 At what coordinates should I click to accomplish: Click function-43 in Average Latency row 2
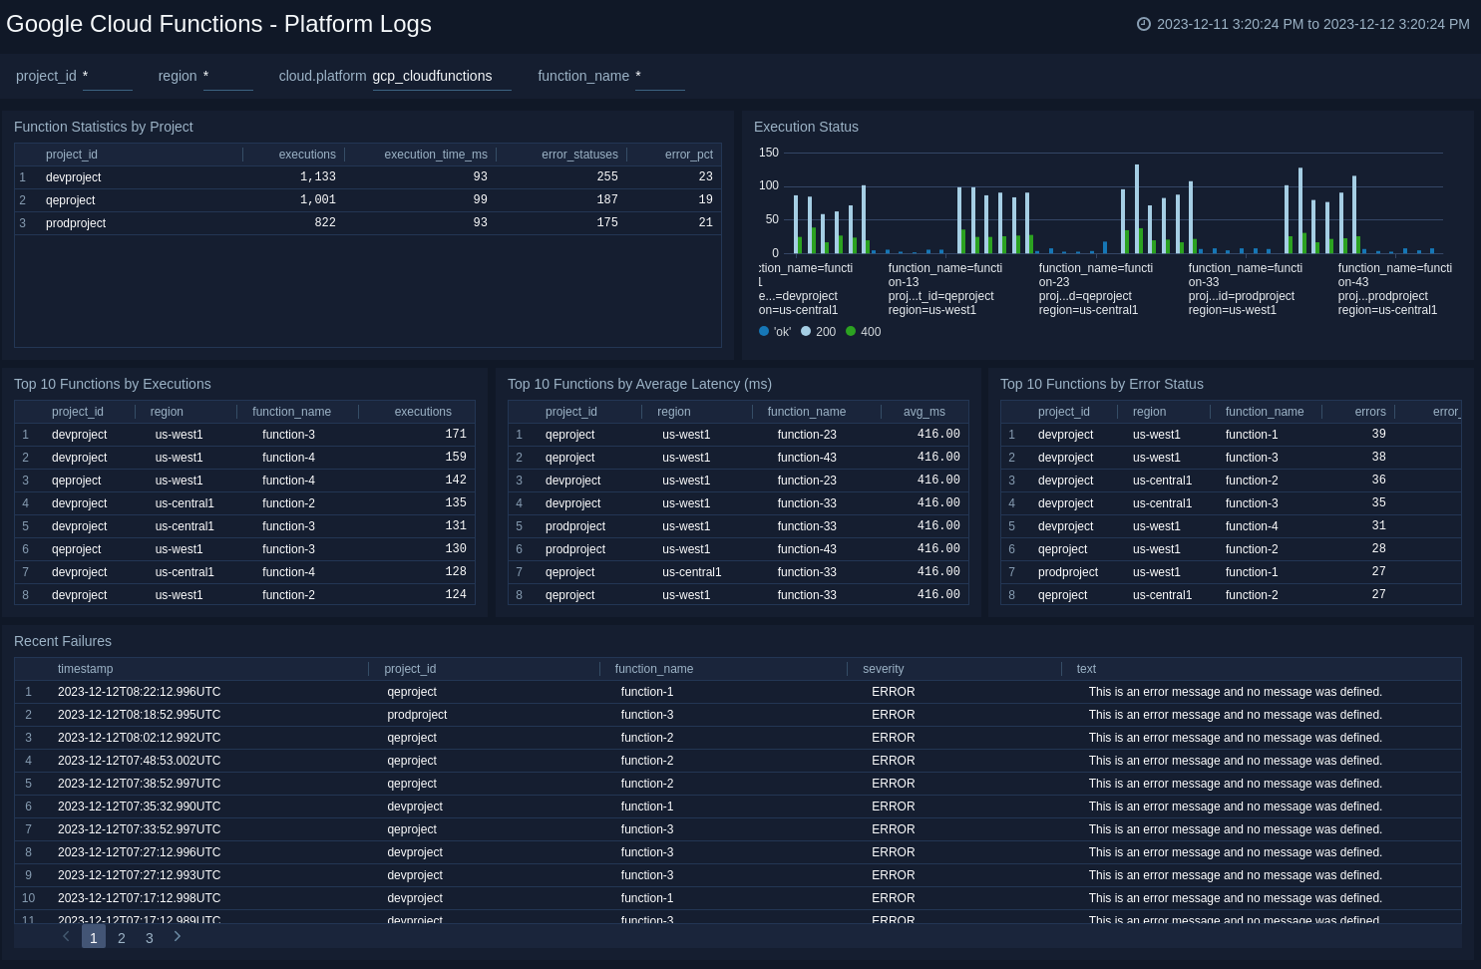(807, 458)
